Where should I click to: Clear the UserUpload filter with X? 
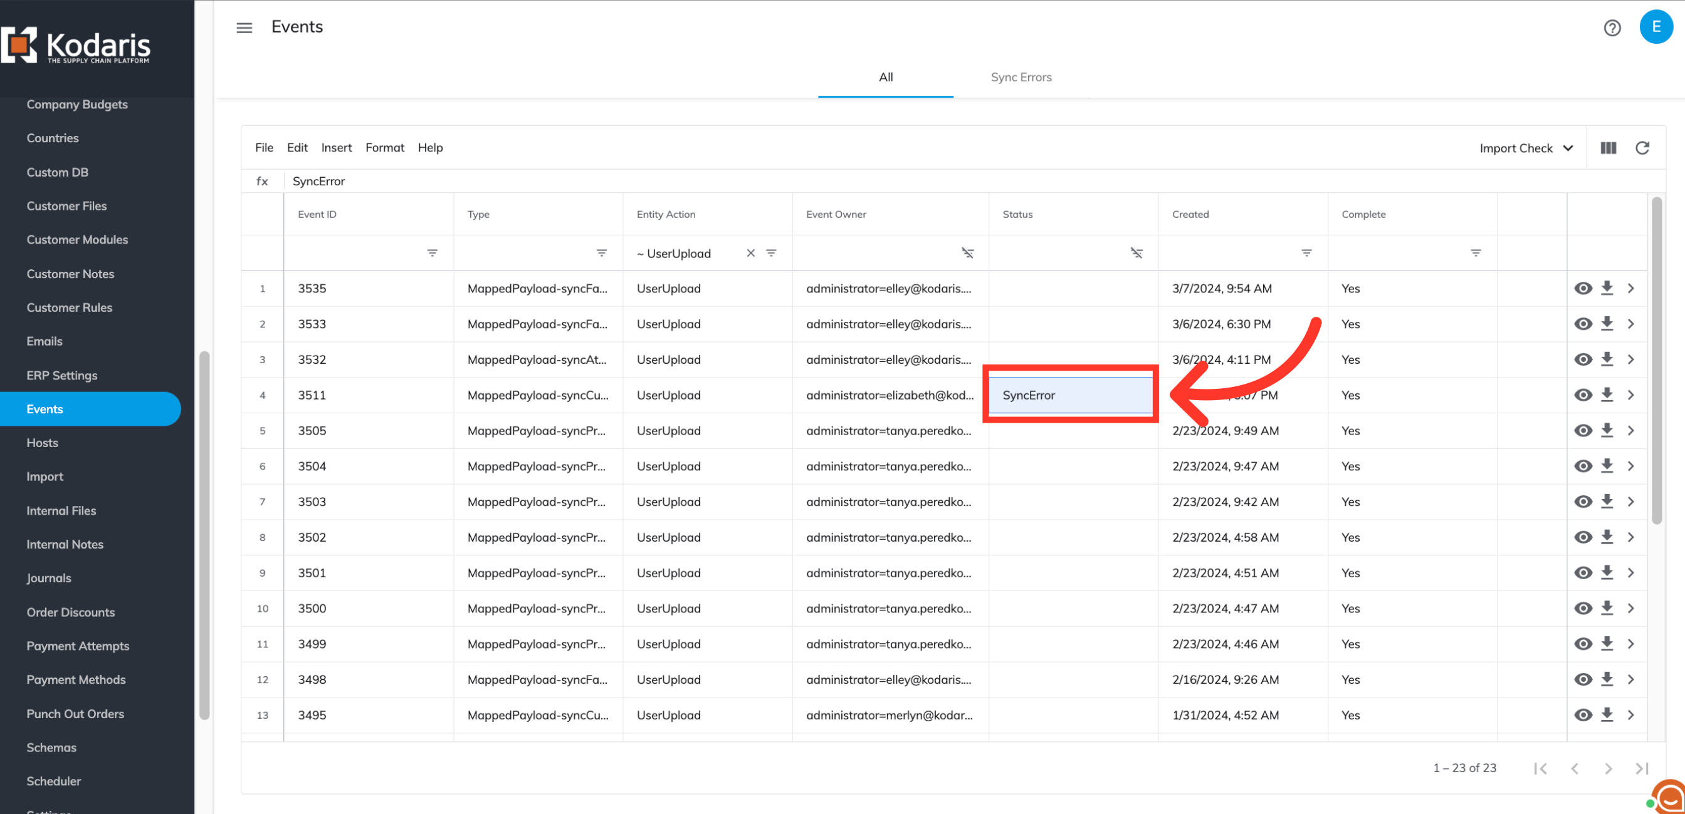point(750,254)
